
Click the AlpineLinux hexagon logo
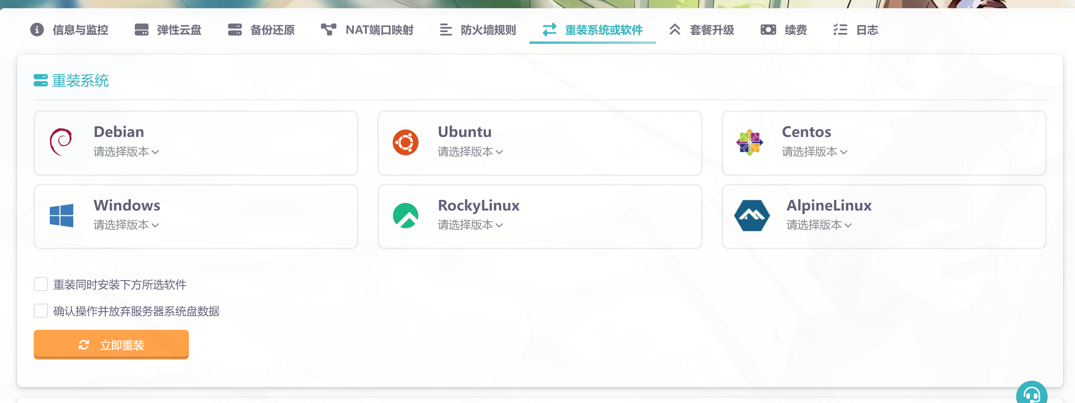[752, 216]
